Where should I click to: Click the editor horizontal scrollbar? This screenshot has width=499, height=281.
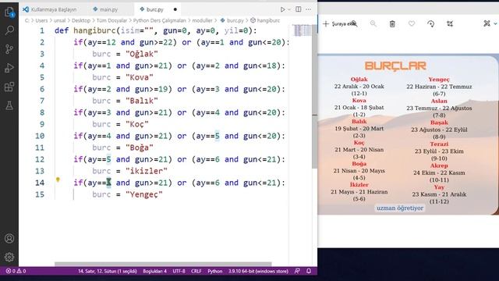pos(163,264)
